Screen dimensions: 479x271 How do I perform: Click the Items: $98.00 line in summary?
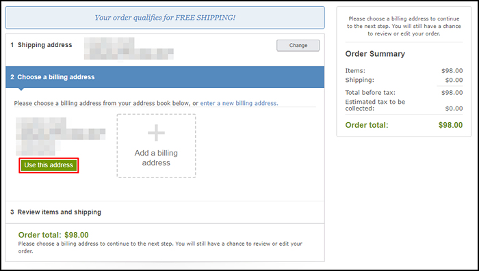tap(404, 71)
